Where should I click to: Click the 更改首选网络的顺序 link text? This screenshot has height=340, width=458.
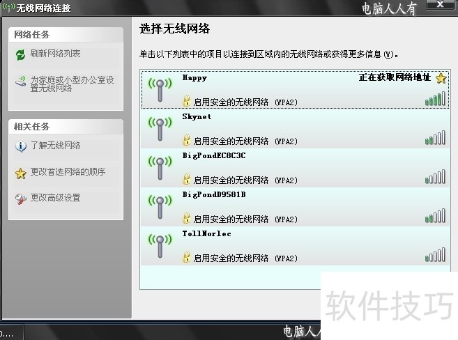pyautogui.click(x=68, y=172)
